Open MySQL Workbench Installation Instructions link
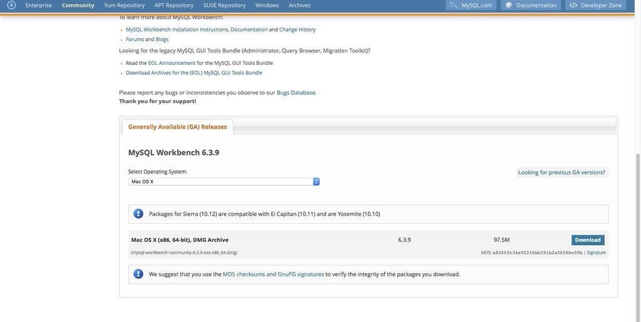The height and width of the screenshot is (322, 641). click(177, 29)
